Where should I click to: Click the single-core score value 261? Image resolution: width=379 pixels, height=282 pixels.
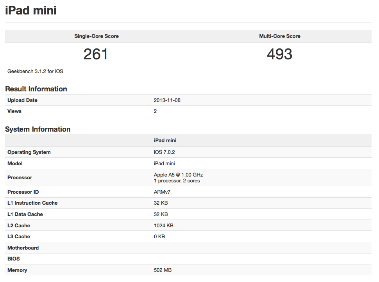(96, 54)
